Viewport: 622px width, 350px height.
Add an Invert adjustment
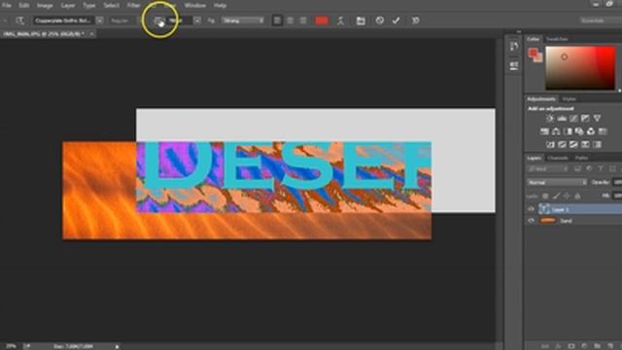point(550,145)
